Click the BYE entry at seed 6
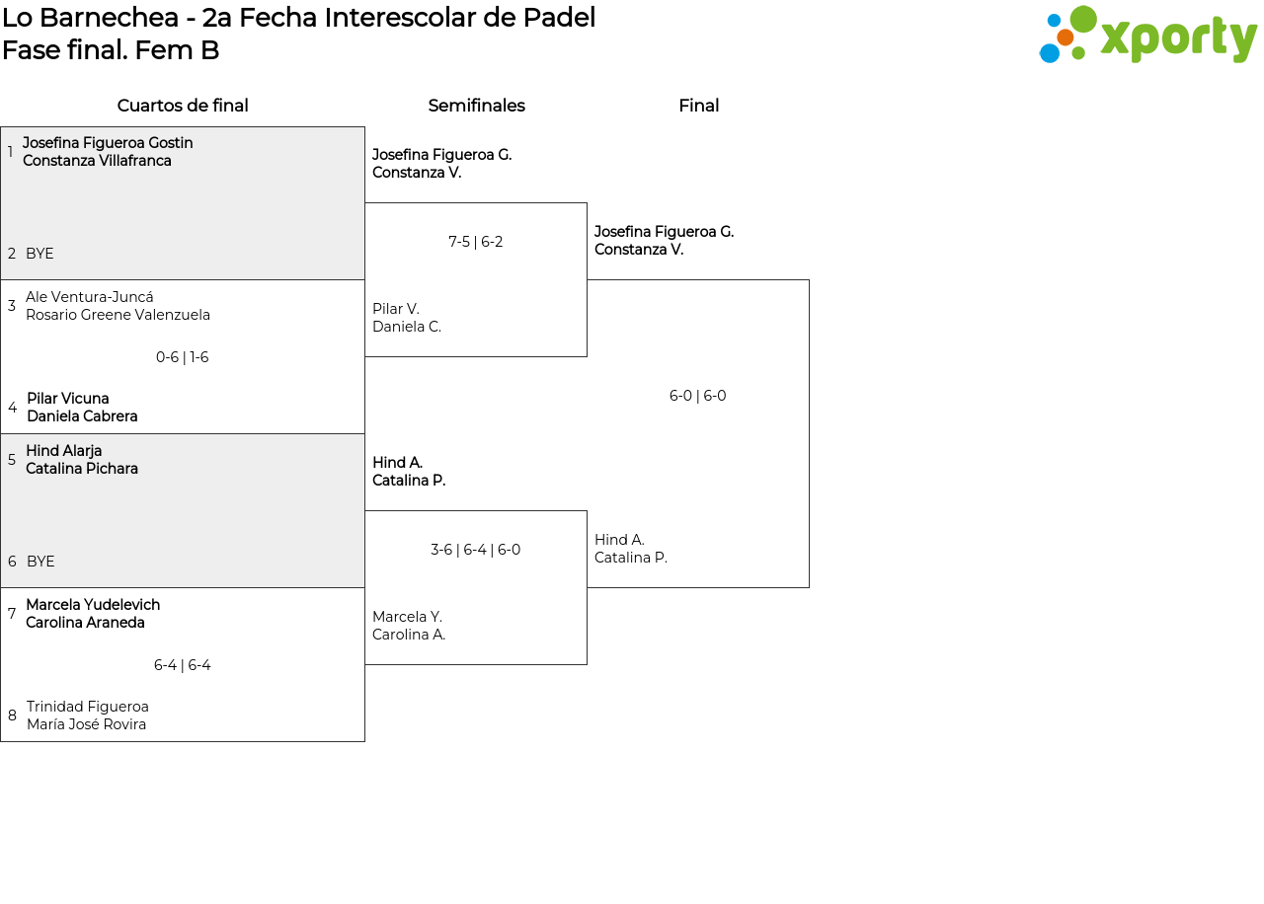 [x=40, y=562]
